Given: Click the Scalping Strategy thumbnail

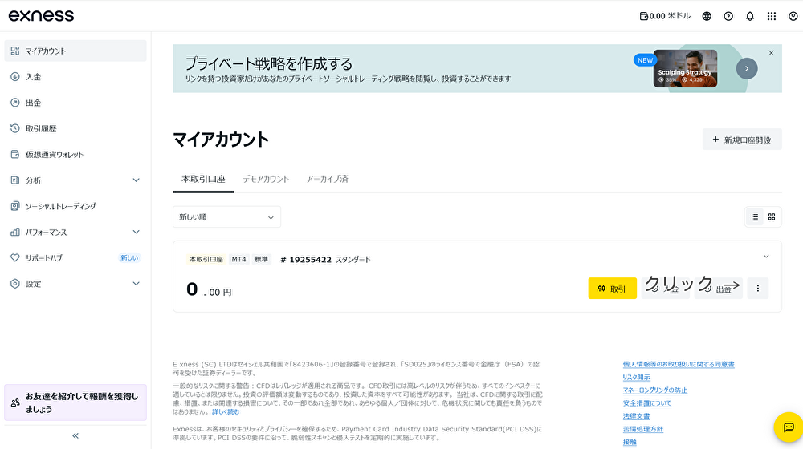Looking at the screenshot, I should tap(685, 68).
